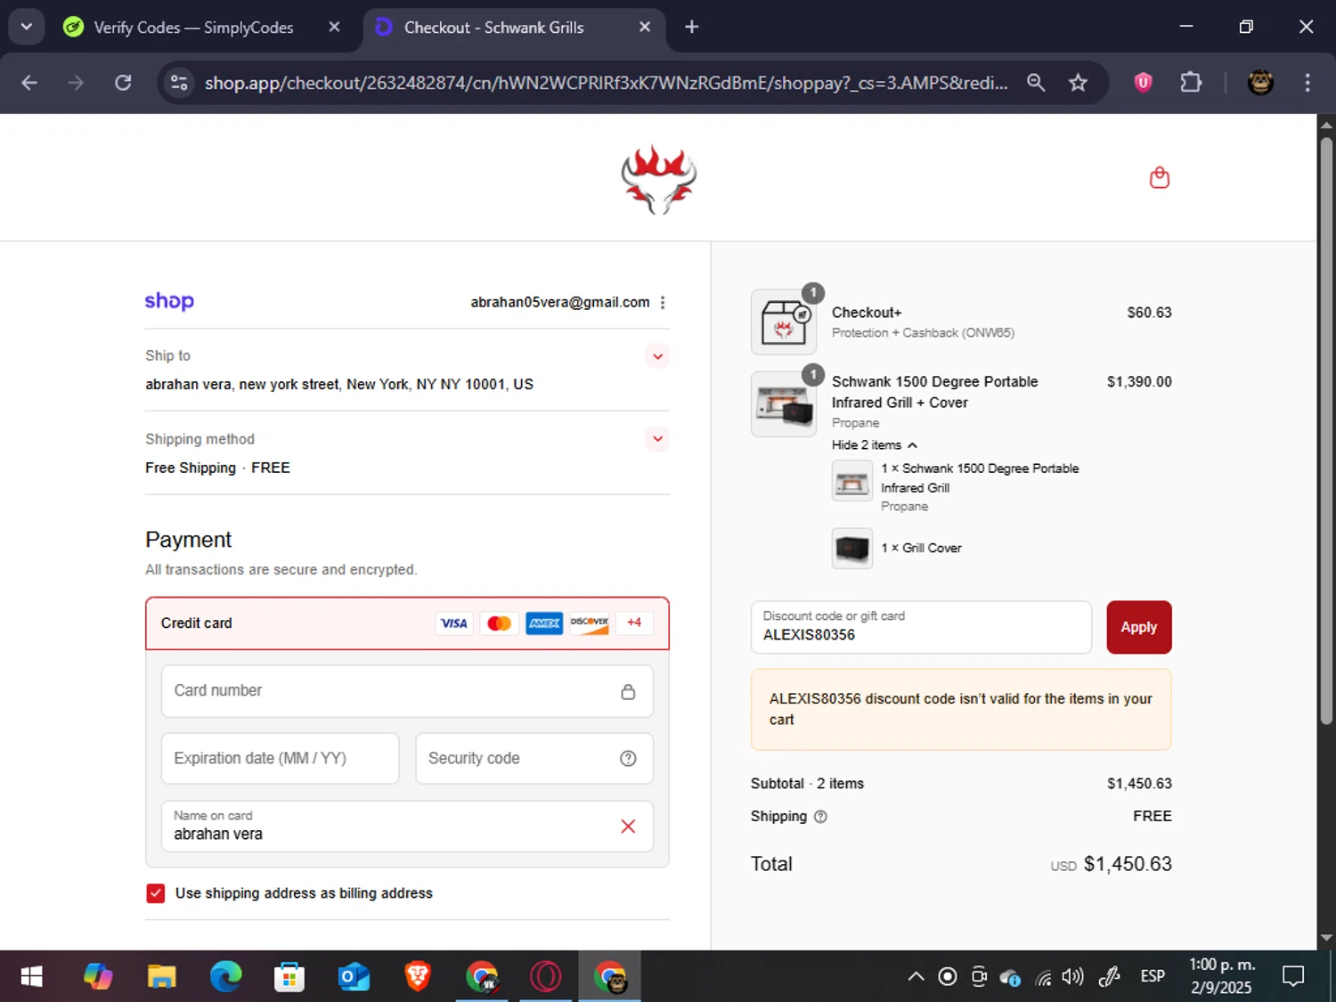Click the Infrared Grill + Cover thumbnail
This screenshot has width=1336, height=1002.
784,403
